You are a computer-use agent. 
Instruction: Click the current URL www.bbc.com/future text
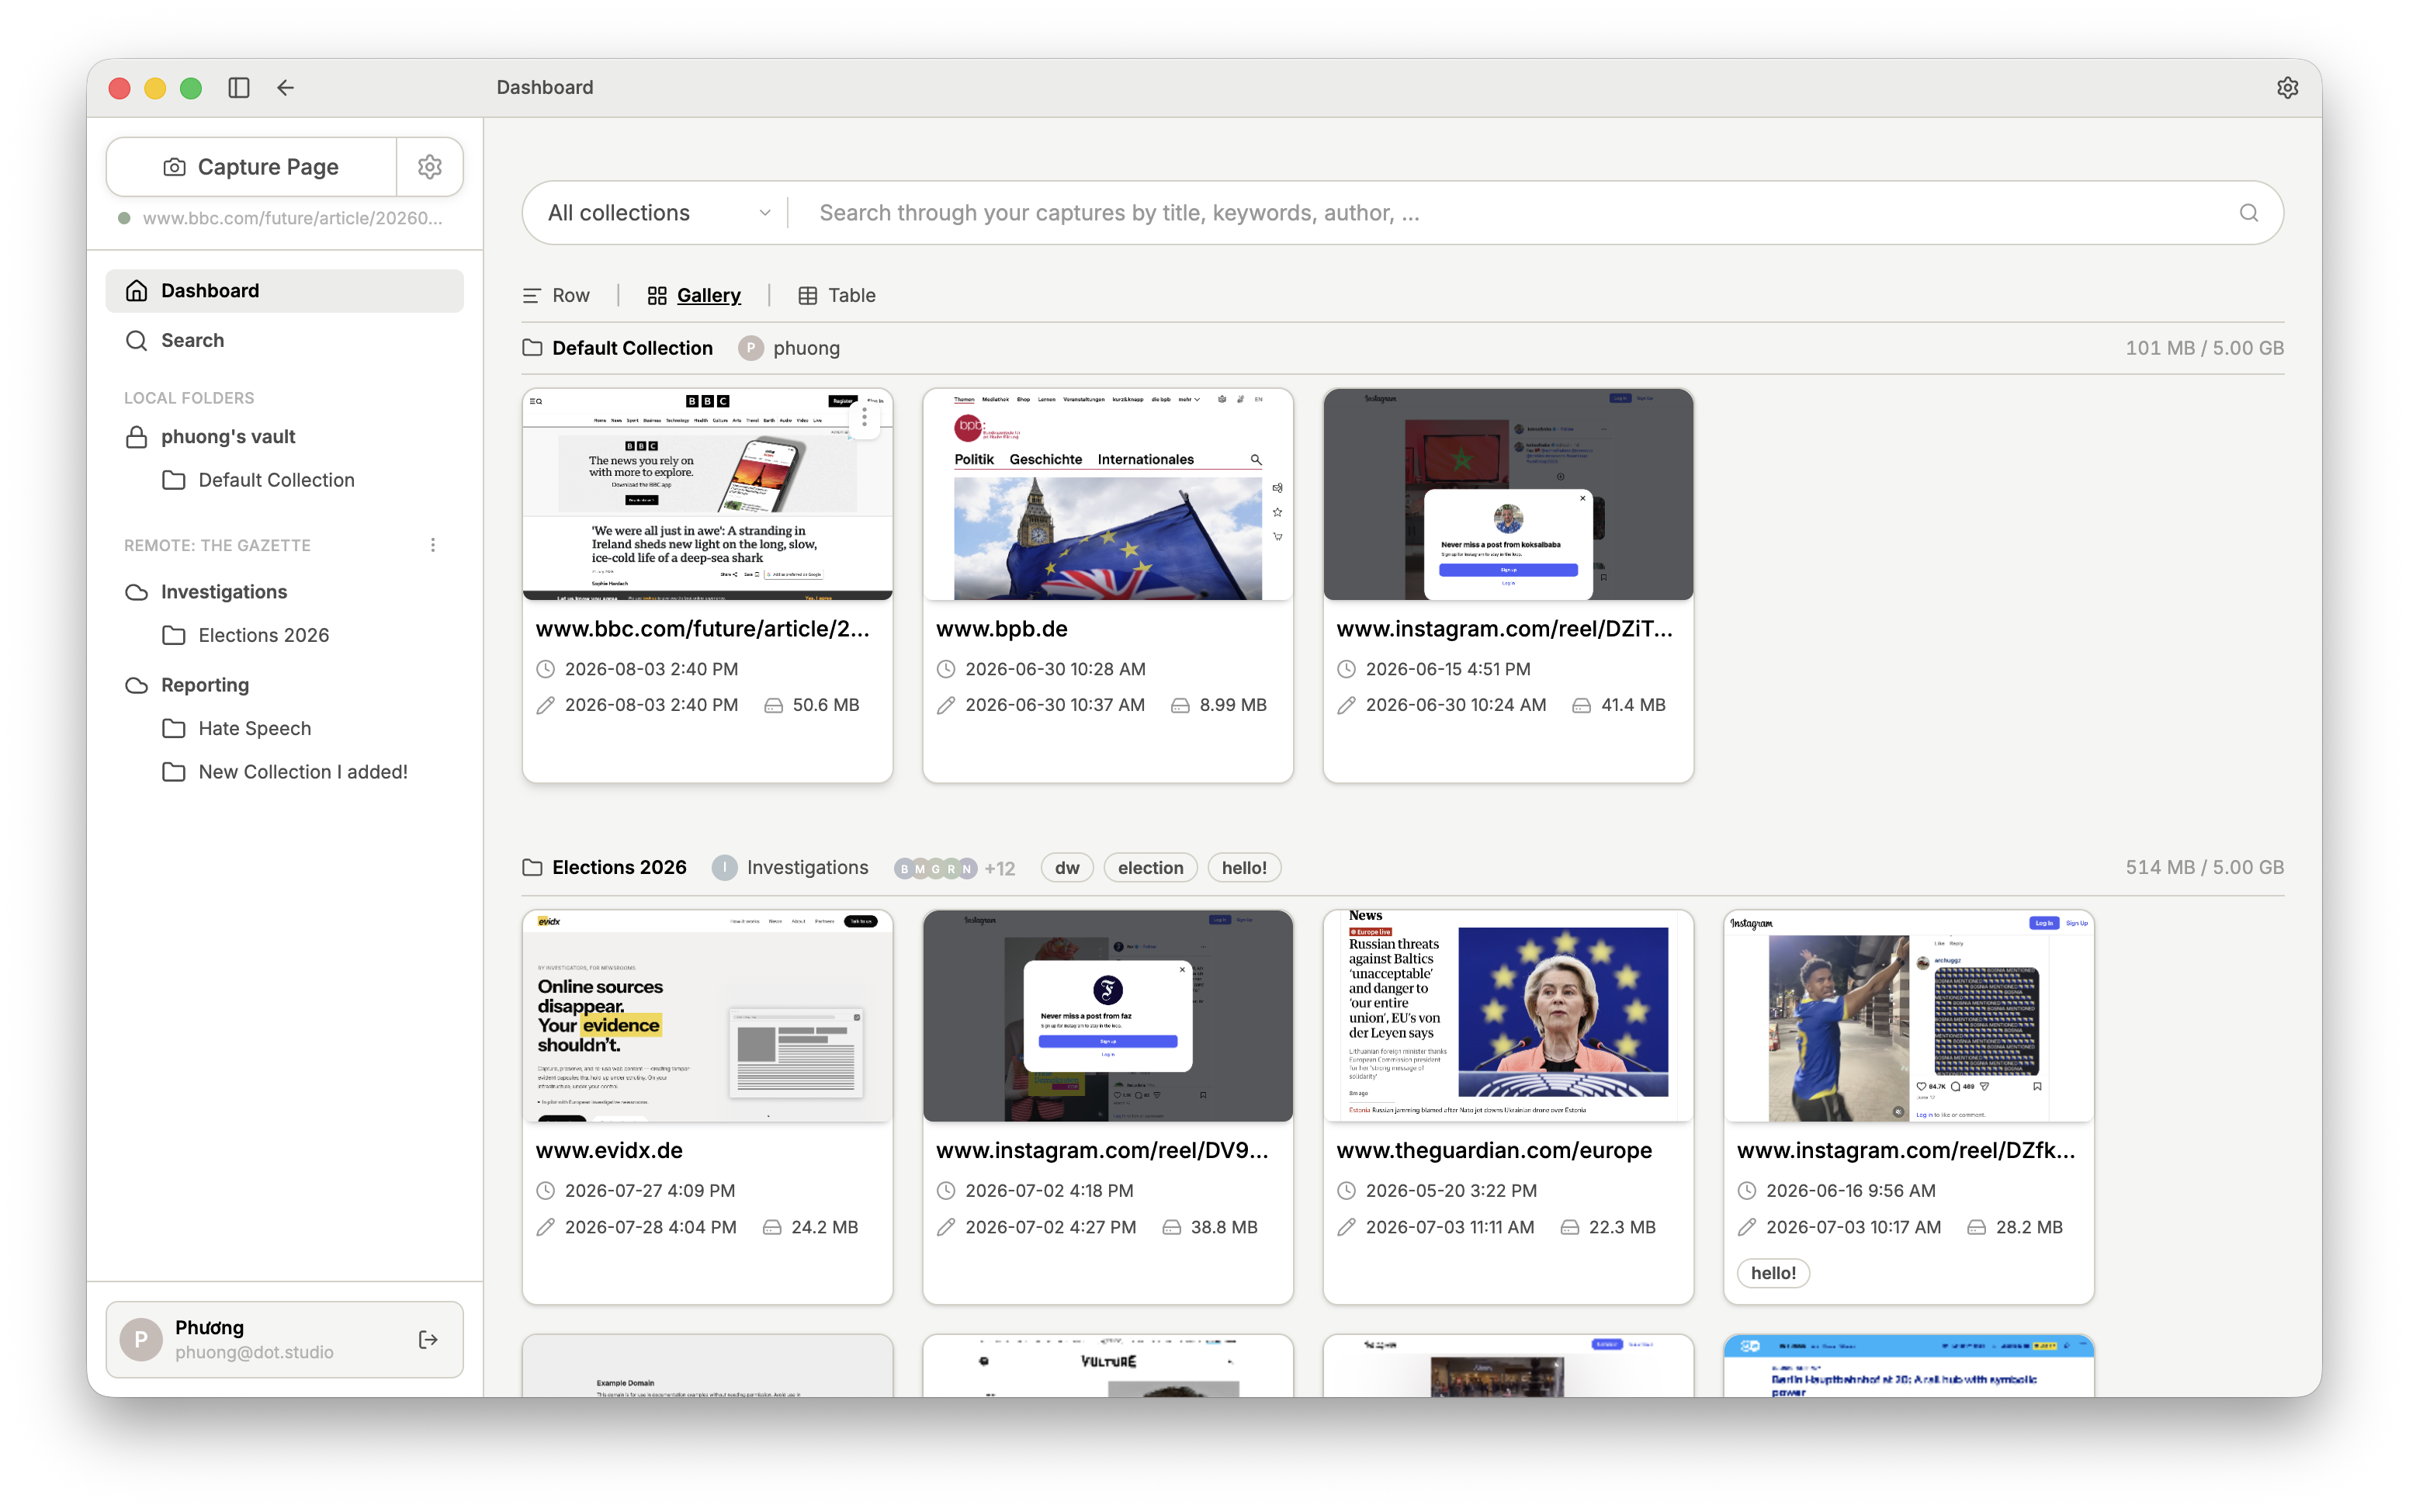(292, 218)
